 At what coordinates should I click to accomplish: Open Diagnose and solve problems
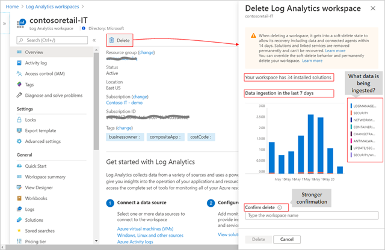click(52, 95)
